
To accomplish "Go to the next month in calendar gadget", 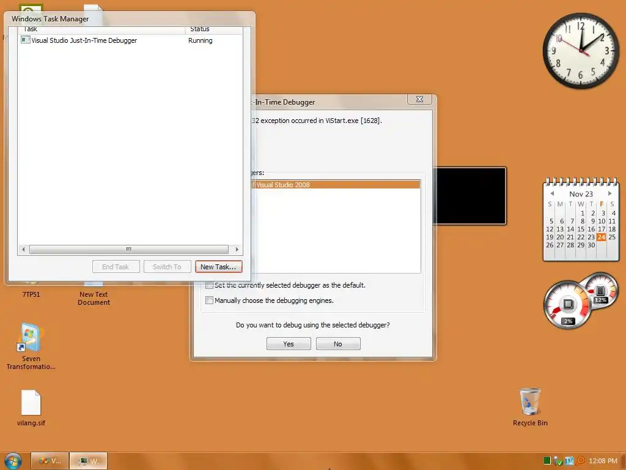I will (609, 193).
